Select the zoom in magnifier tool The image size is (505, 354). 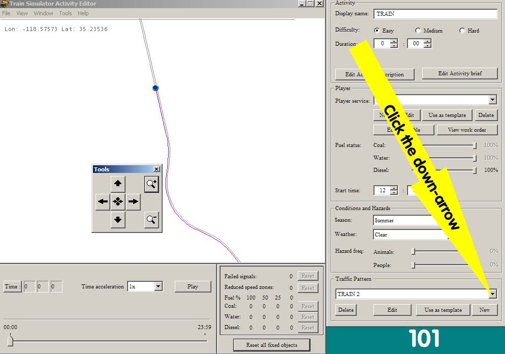pos(151,184)
